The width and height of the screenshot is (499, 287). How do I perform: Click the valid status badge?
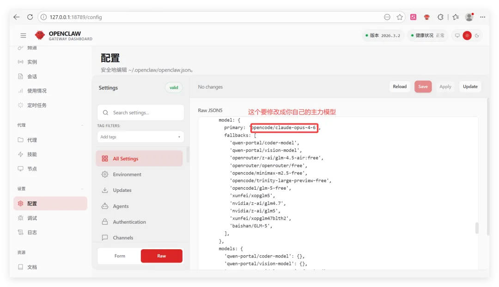click(x=174, y=88)
